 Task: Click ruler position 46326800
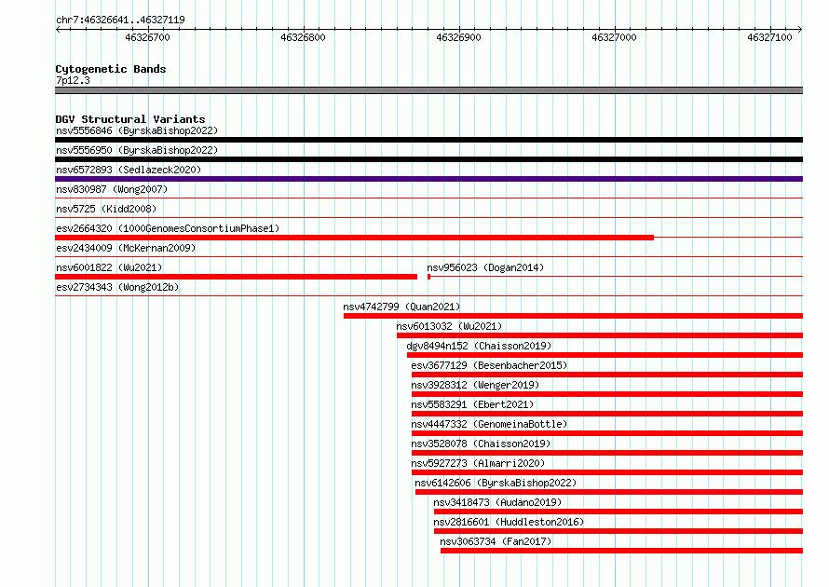pyautogui.click(x=303, y=37)
